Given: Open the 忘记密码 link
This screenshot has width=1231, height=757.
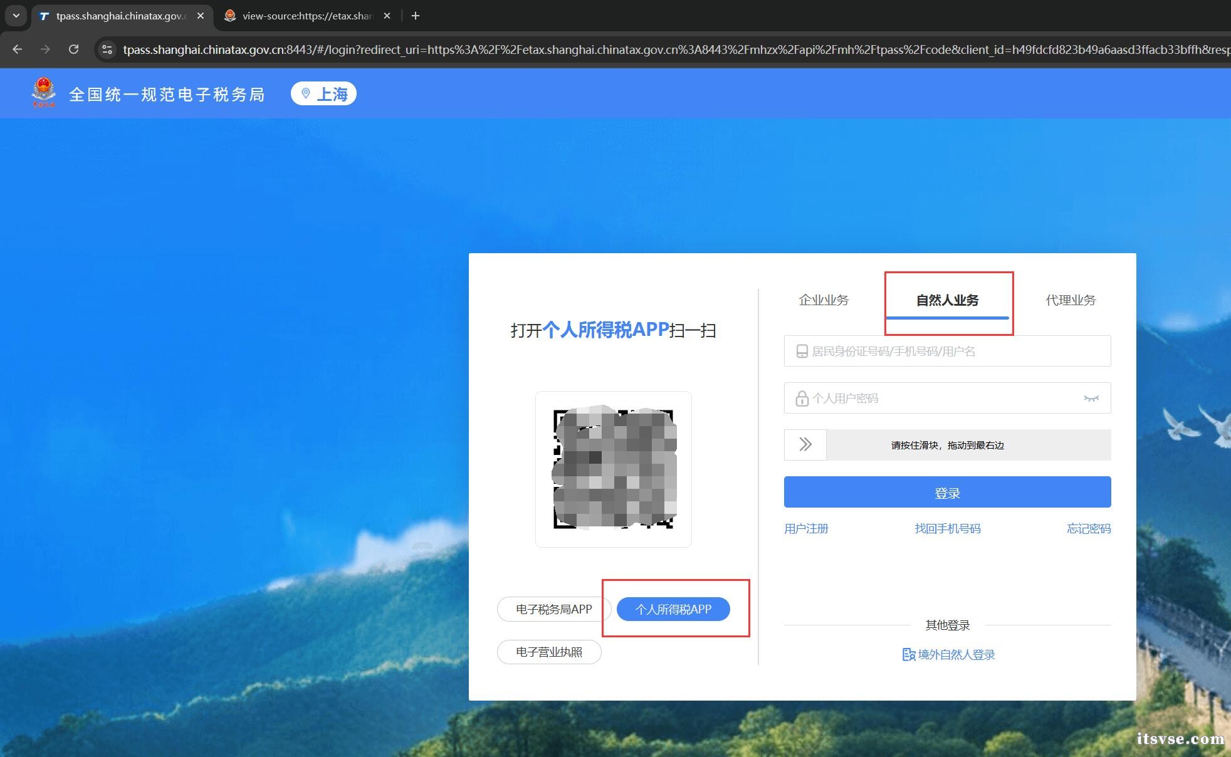Looking at the screenshot, I should [1089, 528].
